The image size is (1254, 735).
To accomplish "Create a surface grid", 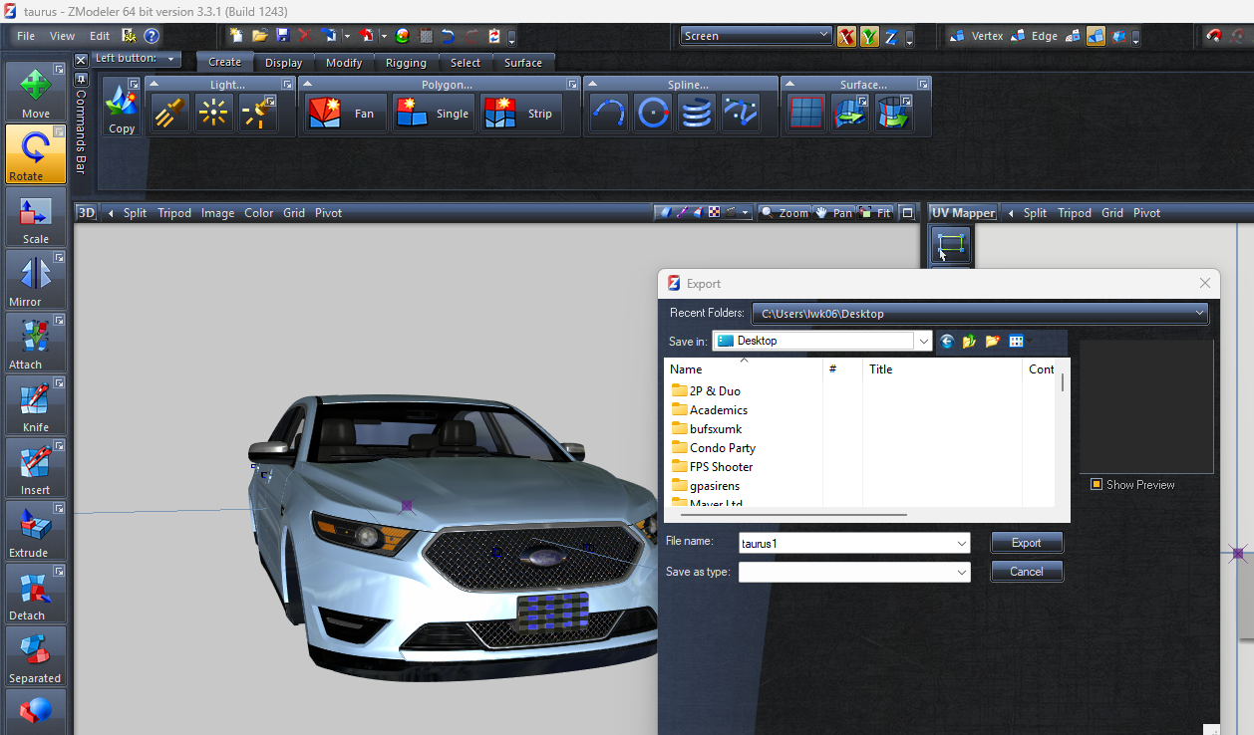I will [x=806, y=114].
